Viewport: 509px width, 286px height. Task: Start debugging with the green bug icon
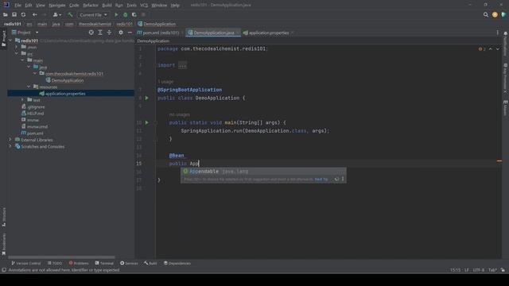pos(126,14)
